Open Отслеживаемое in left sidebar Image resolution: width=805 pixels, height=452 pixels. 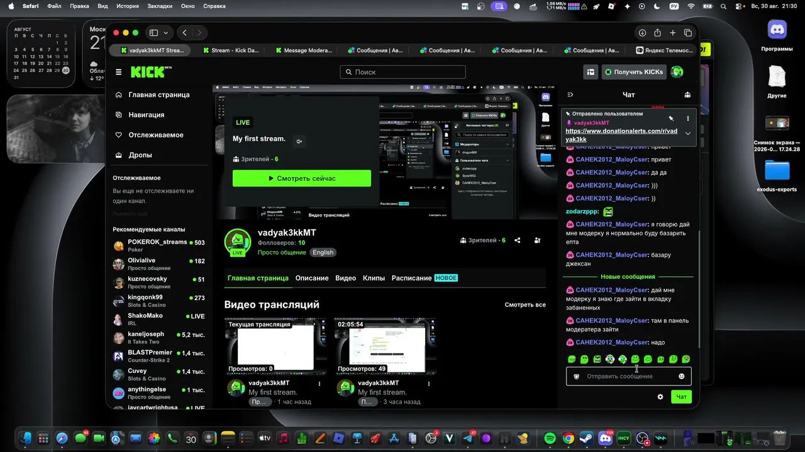[156, 135]
